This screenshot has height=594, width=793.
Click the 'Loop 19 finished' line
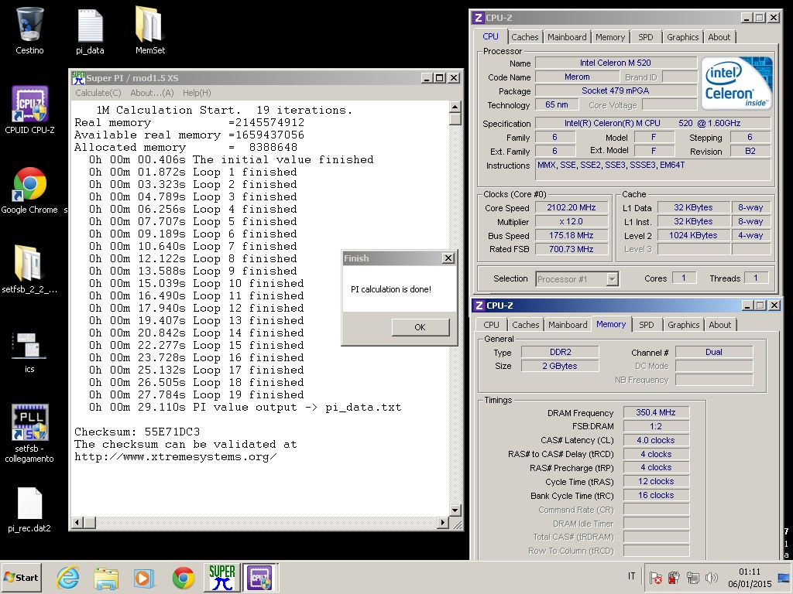click(x=196, y=395)
